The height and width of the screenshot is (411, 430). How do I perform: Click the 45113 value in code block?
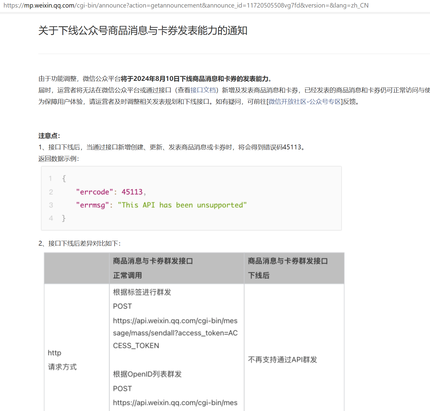coord(132,192)
